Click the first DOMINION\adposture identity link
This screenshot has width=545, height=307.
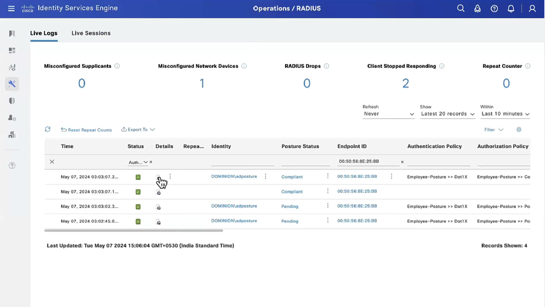pos(234,176)
